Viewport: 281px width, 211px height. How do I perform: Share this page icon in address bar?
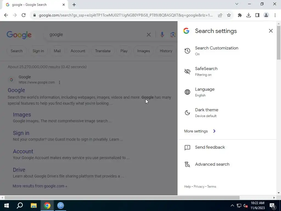(220, 15)
